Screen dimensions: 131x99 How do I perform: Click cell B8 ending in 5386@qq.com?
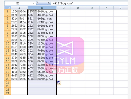pyautogui.click(x=42, y=36)
